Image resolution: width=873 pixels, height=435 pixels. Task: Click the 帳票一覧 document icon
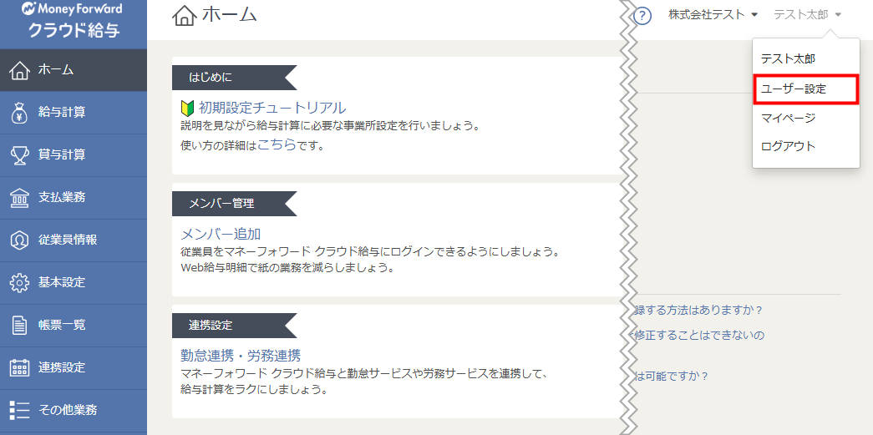pyautogui.click(x=19, y=325)
